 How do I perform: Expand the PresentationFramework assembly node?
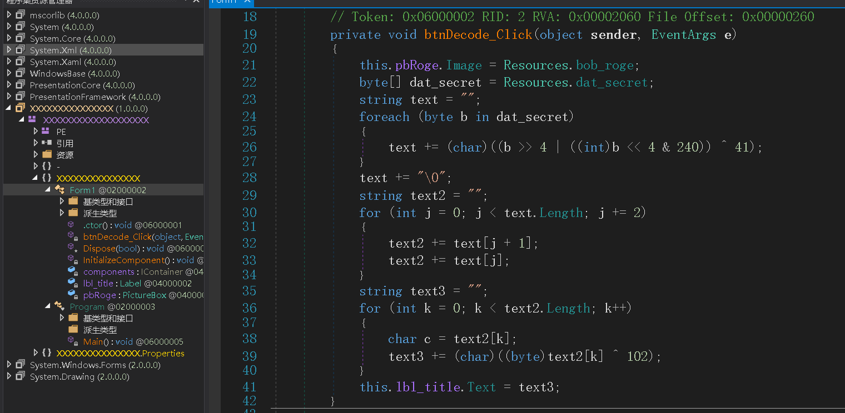(x=9, y=97)
